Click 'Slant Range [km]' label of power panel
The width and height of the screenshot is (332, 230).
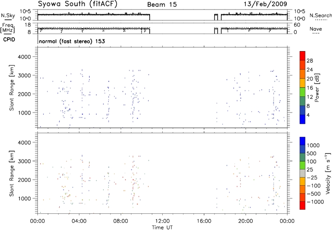[x=12, y=88]
